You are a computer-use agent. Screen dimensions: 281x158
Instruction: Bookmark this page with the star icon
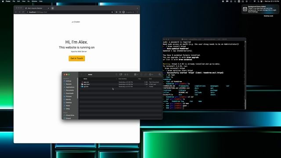click(x=112, y=12)
